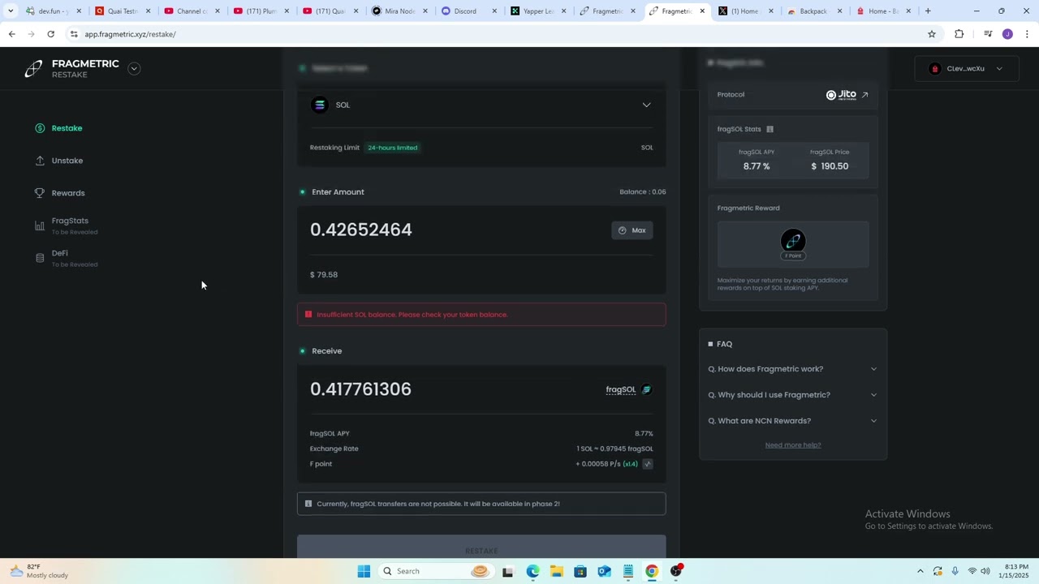Open File Explorer from the taskbar
The width and height of the screenshot is (1039, 584).
pyautogui.click(x=556, y=571)
